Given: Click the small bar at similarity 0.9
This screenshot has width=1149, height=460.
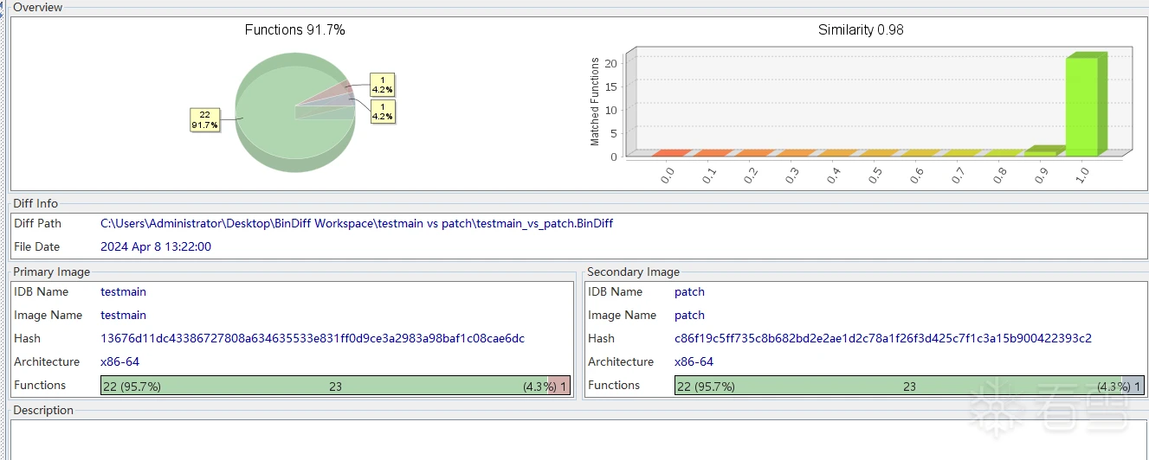Looking at the screenshot, I should 1040,152.
